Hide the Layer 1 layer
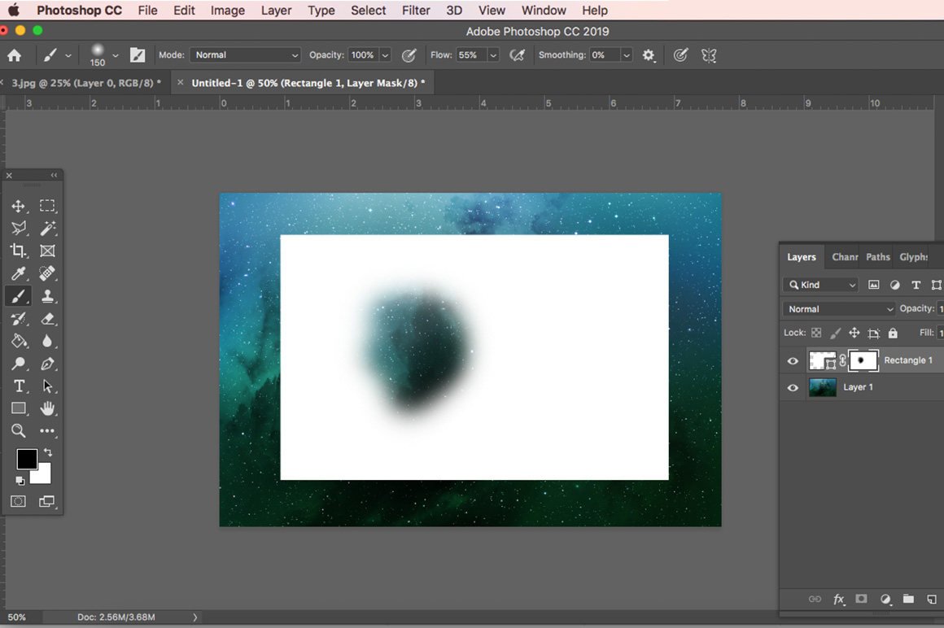The image size is (944, 628). click(793, 388)
